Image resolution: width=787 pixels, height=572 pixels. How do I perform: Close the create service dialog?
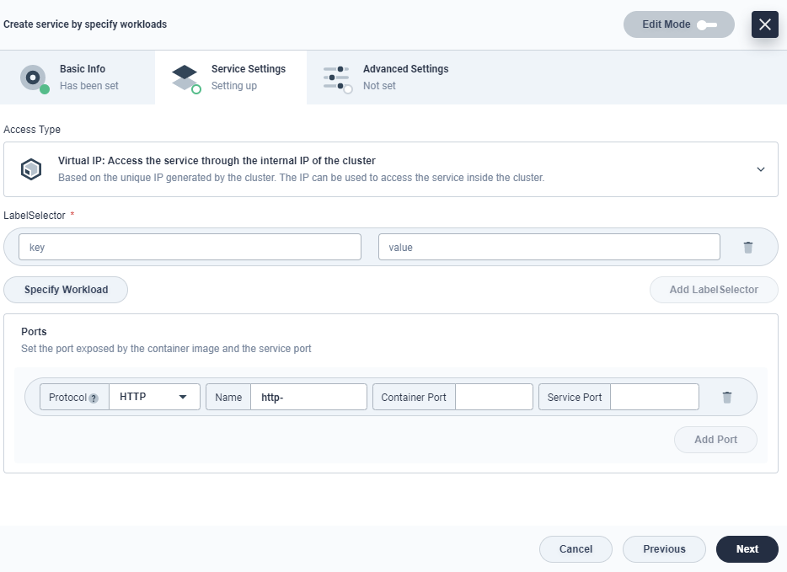click(764, 24)
